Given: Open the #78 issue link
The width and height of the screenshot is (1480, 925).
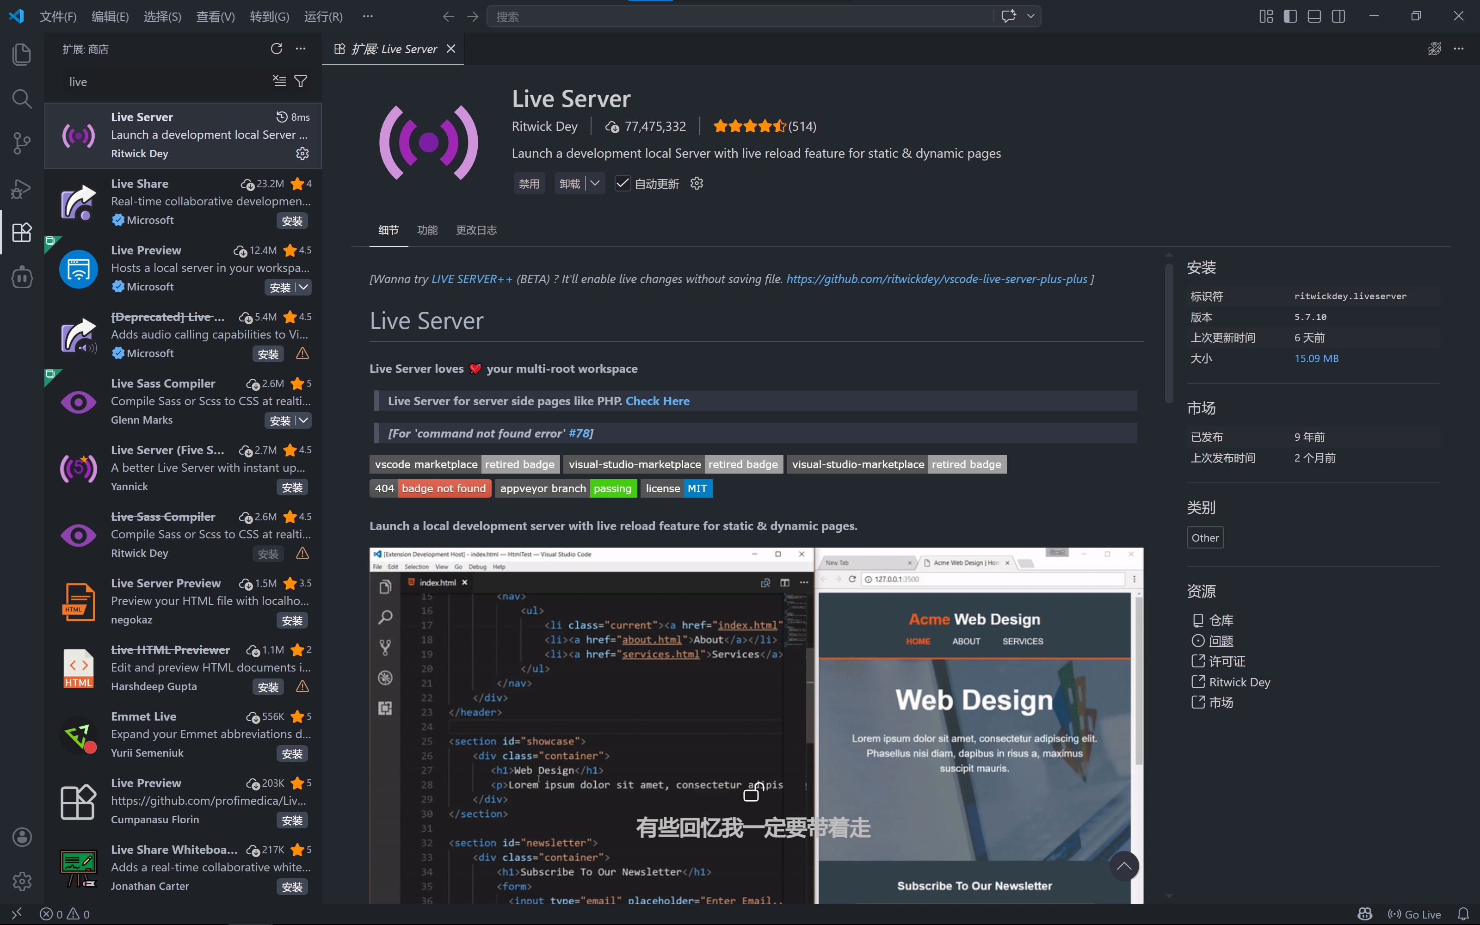Looking at the screenshot, I should [x=579, y=433].
